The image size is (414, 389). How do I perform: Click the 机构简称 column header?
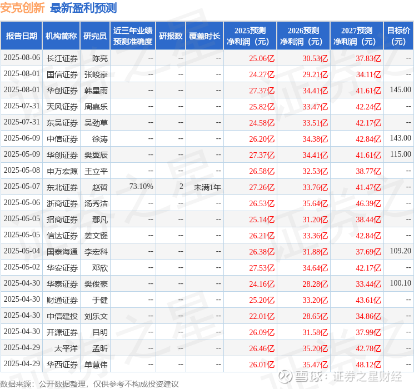point(61,36)
